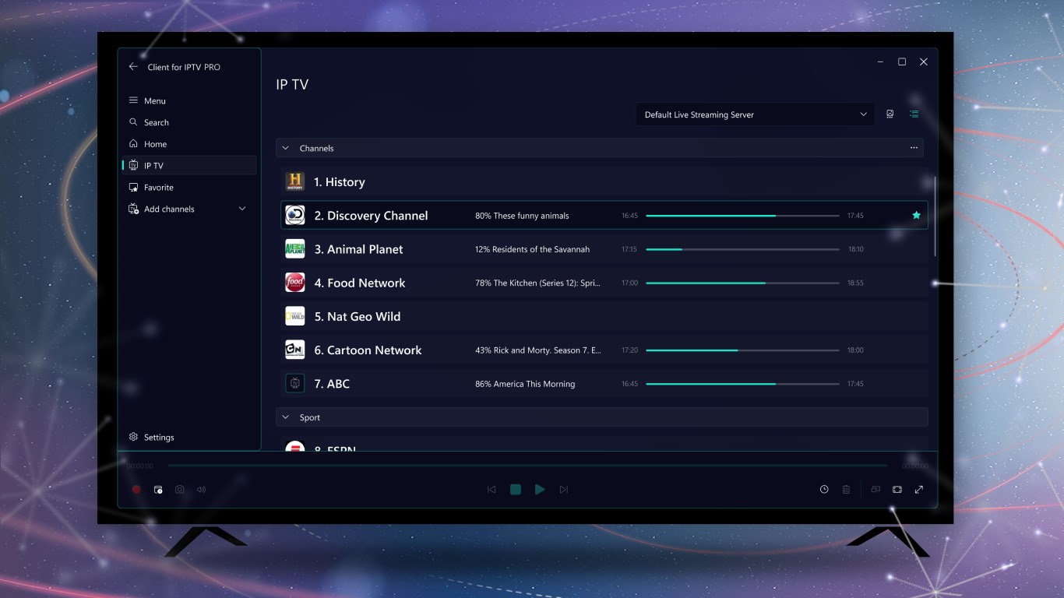Viewport: 1064px width, 598px height.
Task: Open the Default Live Streaming Server dropdown
Action: (x=755, y=114)
